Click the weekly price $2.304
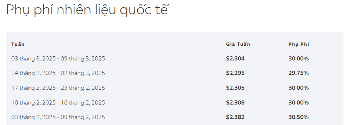 (235, 59)
